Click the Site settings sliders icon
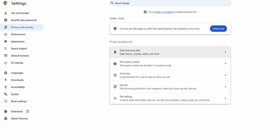280x140 pixels. point(115,98)
